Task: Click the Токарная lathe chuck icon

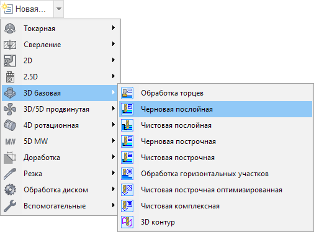Action: coord(10,29)
